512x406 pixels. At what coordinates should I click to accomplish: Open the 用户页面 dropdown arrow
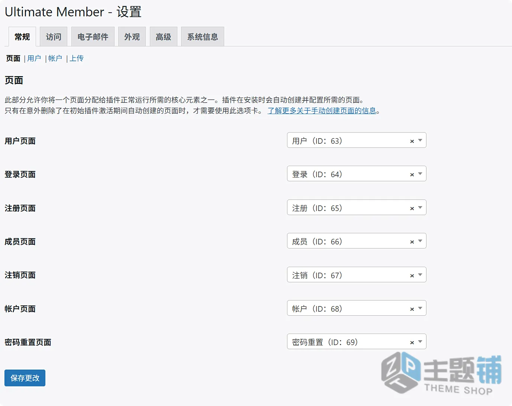420,140
